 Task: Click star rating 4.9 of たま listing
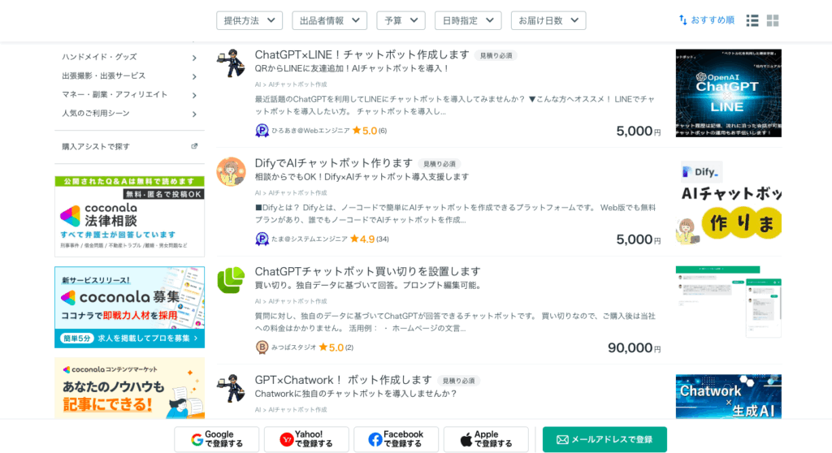(x=362, y=239)
